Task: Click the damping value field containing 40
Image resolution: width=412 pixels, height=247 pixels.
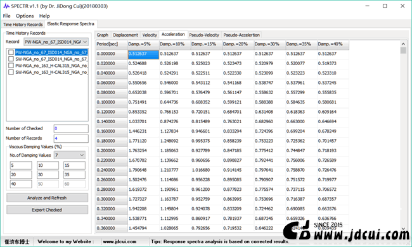Action: (21, 184)
